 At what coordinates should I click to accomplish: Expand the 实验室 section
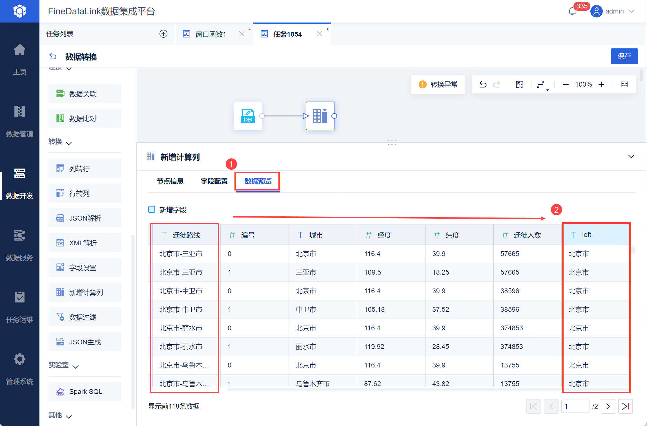(x=76, y=366)
